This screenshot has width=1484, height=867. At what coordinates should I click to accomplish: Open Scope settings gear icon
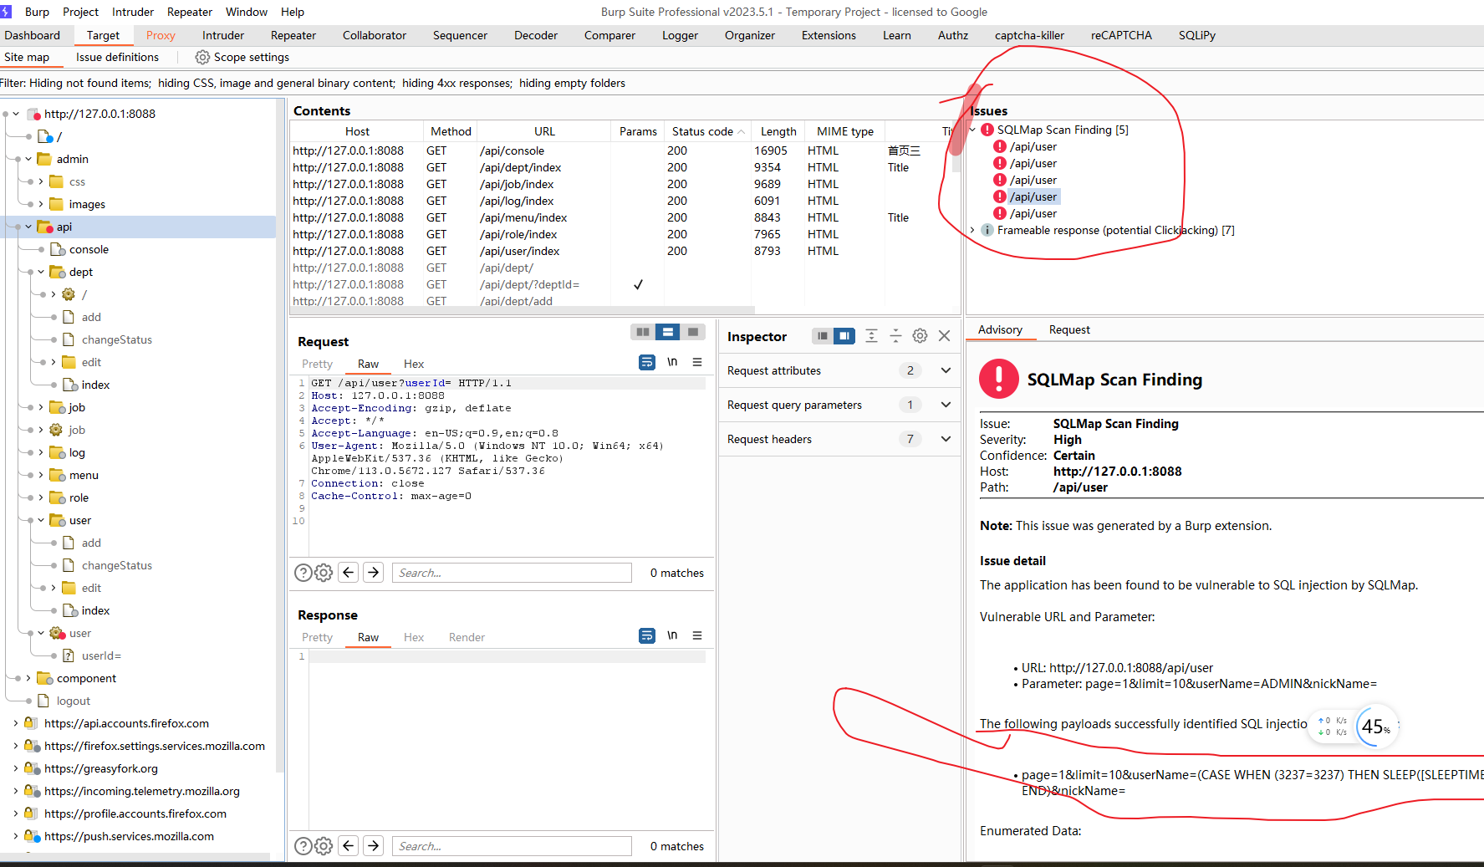[202, 57]
